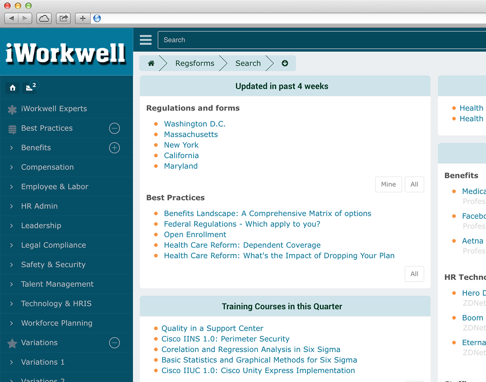Open the hamburger navigation menu

click(x=145, y=40)
